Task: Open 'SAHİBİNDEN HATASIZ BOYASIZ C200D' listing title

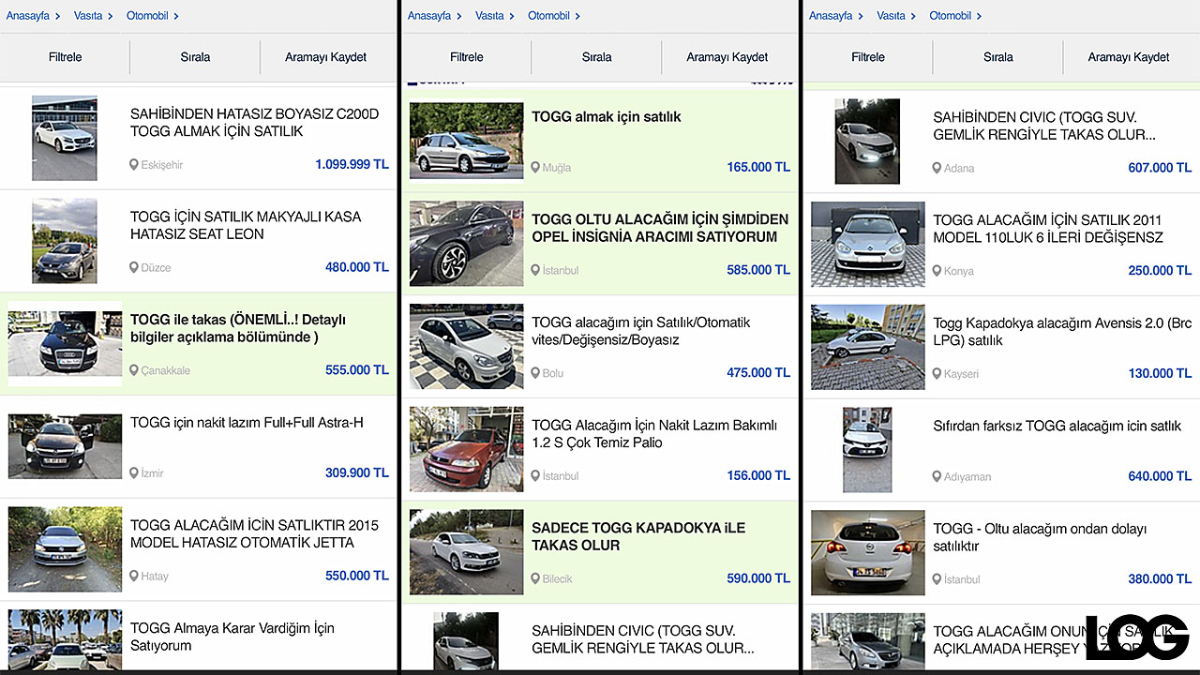Action: (x=255, y=123)
